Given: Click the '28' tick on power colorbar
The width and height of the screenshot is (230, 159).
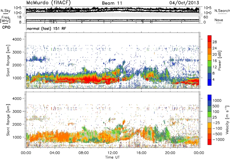Looking at the screenshot, I should pos(214,42).
